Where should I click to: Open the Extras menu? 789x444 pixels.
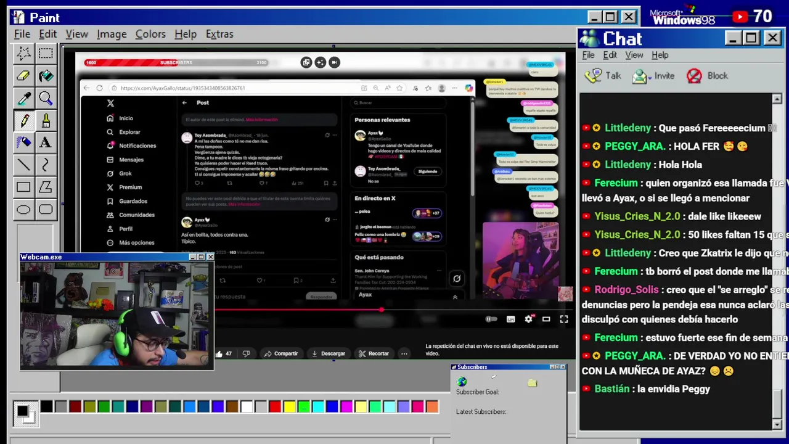219,34
